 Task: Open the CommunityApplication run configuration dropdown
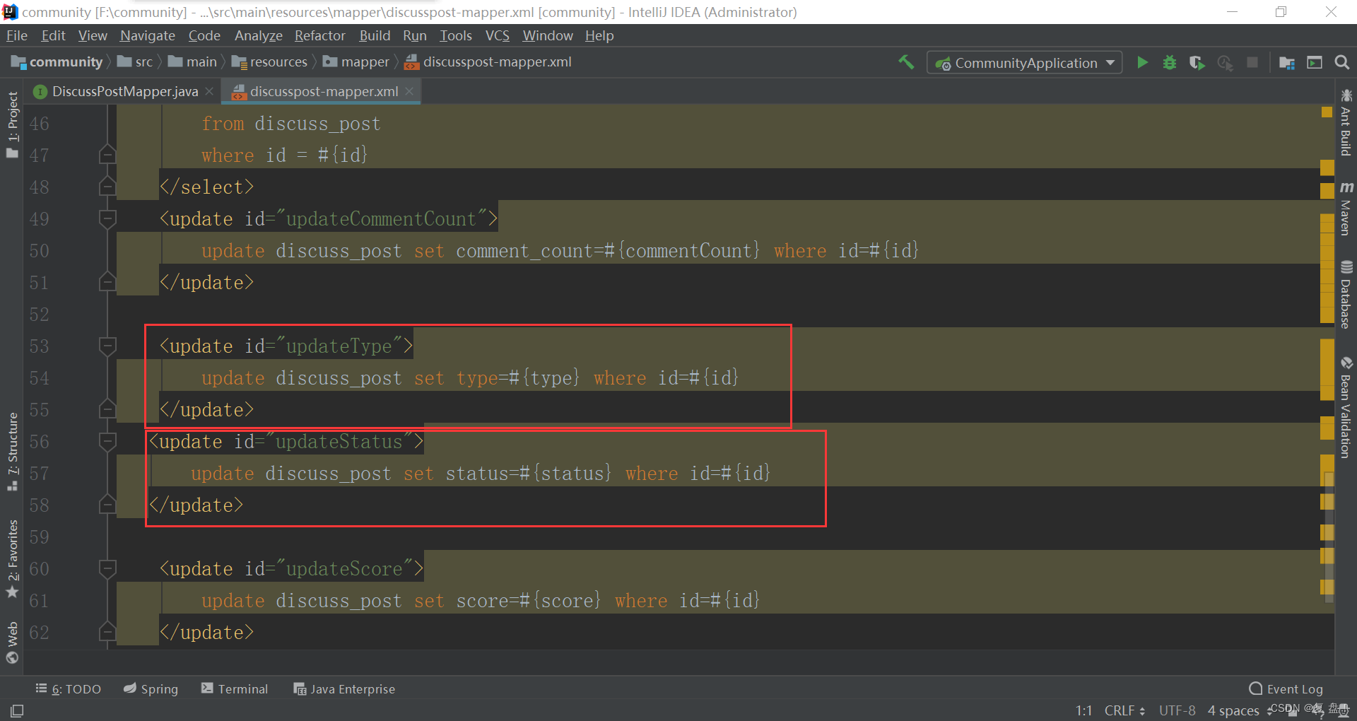point(1025,62)
